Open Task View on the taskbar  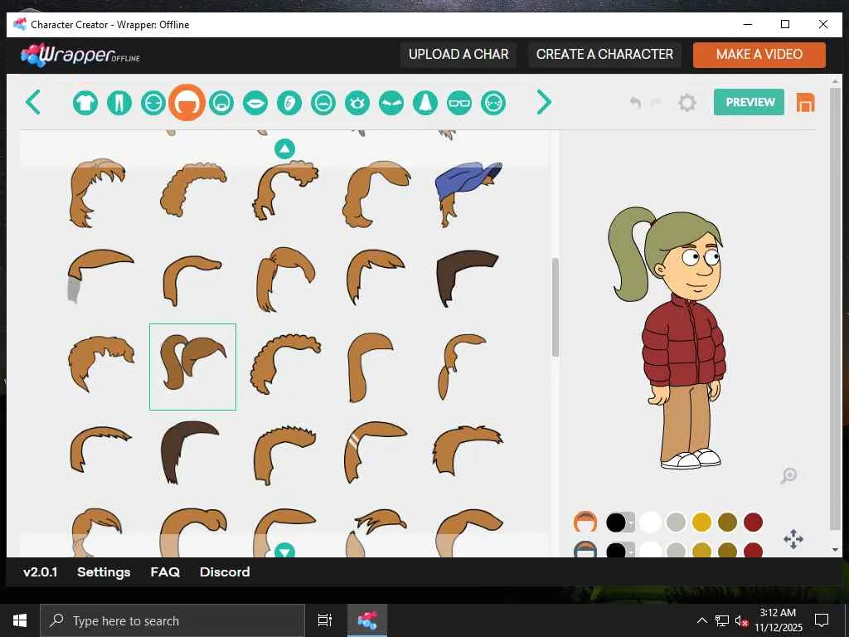pyautogui.click(x=324, y=620)
